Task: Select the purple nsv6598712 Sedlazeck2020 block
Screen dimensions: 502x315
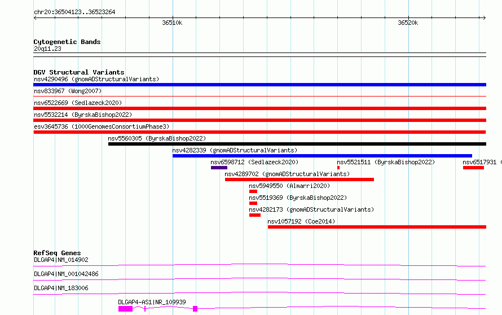Action: click(219, 168)
